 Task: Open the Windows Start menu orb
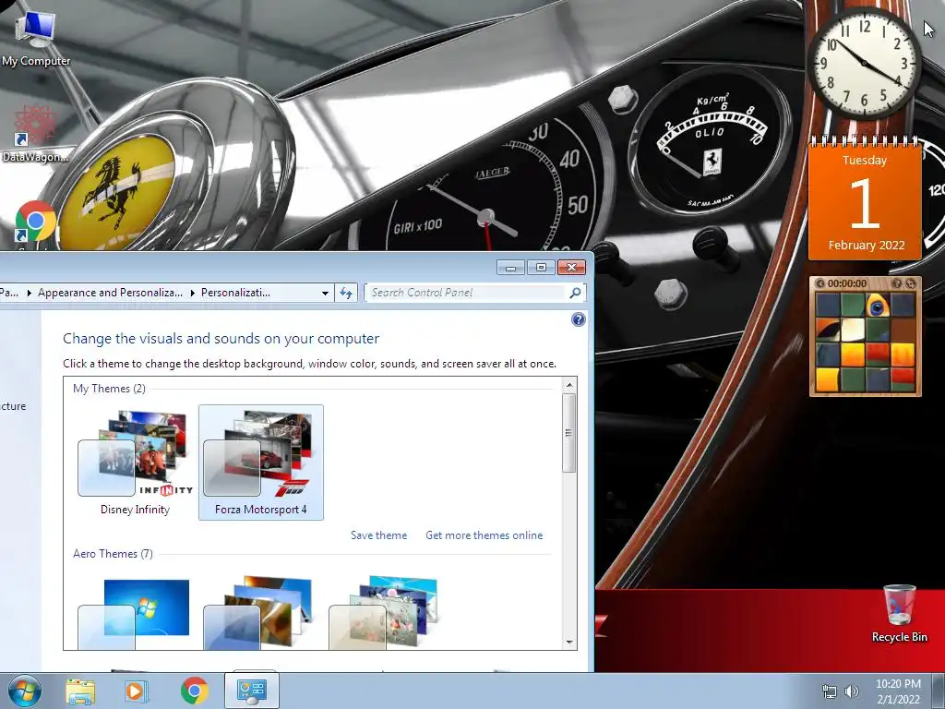click(25, 691)
